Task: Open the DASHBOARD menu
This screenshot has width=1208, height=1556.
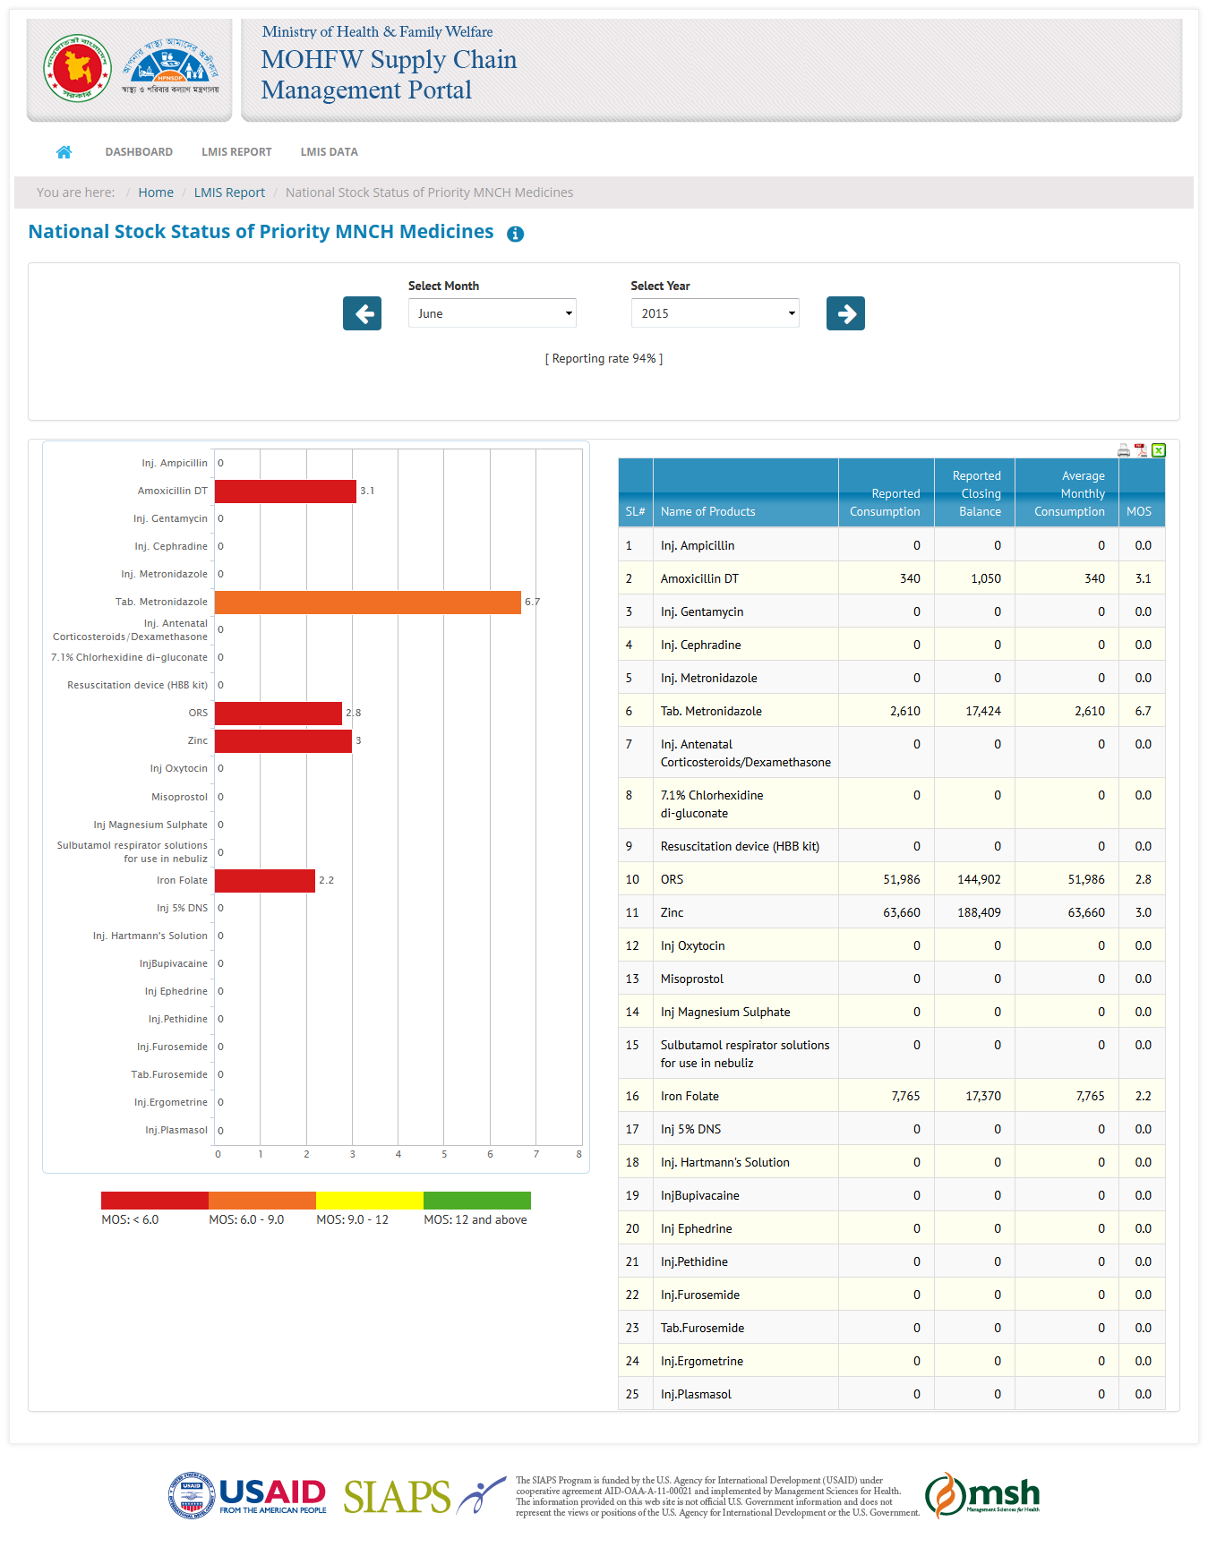Action: (139, 152)
